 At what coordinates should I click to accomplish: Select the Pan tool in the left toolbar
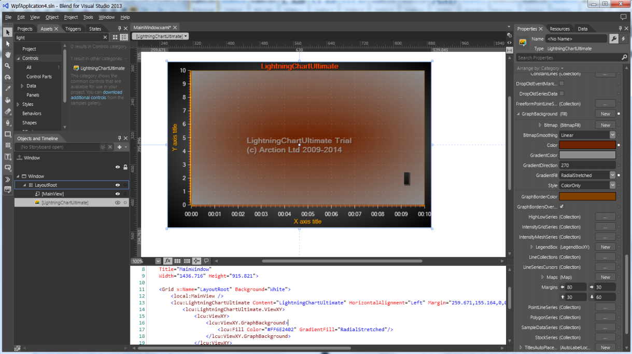point(7,55)
